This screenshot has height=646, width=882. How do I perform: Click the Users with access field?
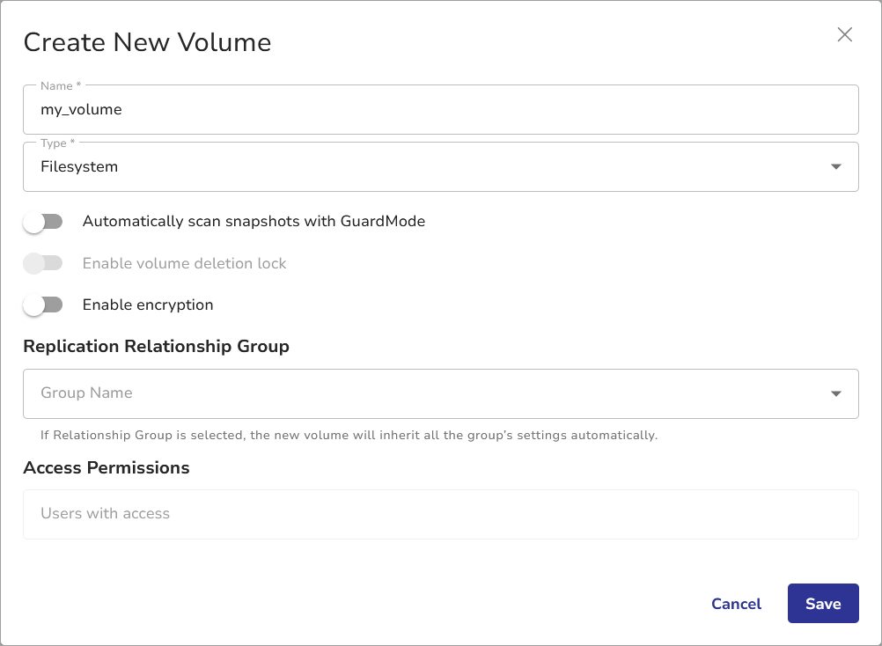[440, 514]
